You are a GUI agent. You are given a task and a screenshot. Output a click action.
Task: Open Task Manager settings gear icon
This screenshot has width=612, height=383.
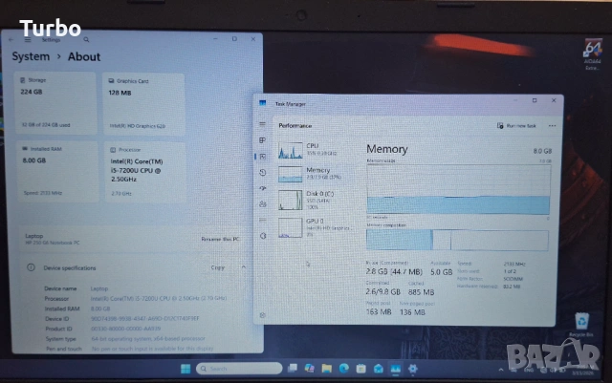263,315
